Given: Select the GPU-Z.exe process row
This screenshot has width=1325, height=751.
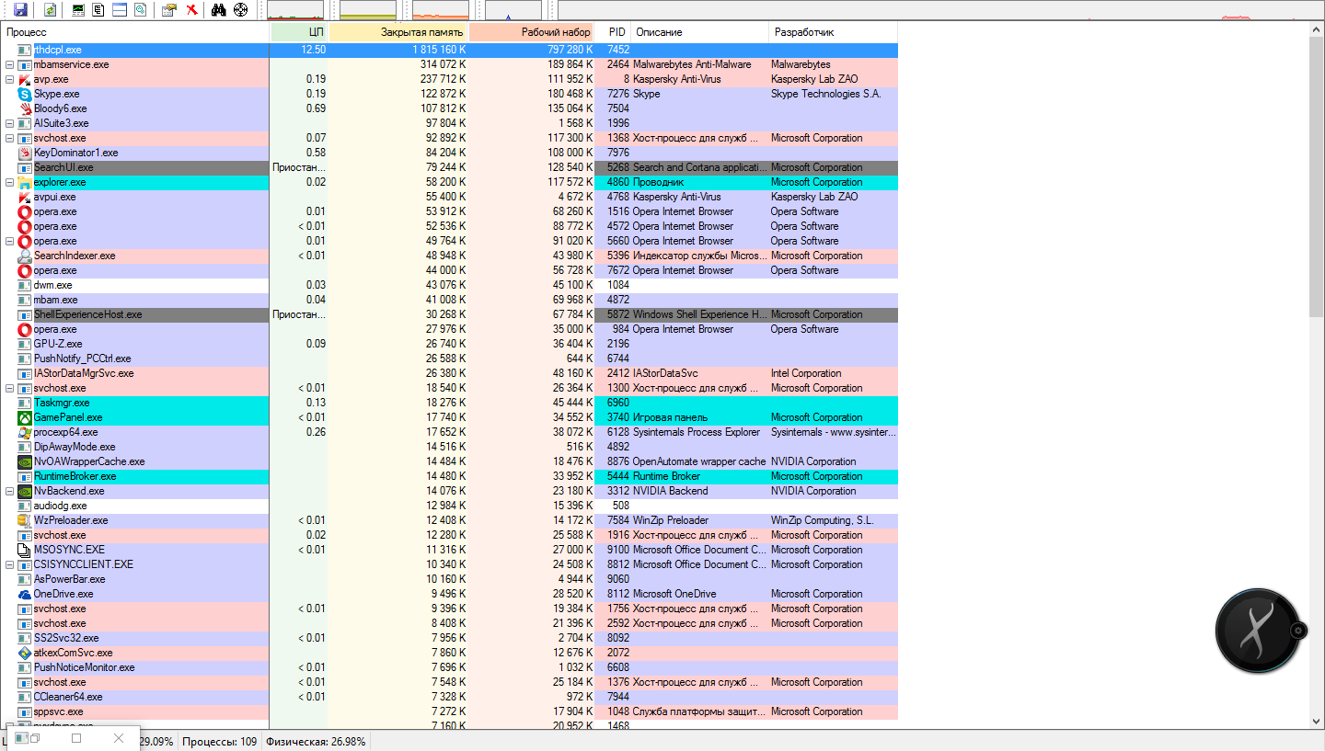Looking at the screenshot, I should [450, 344].
